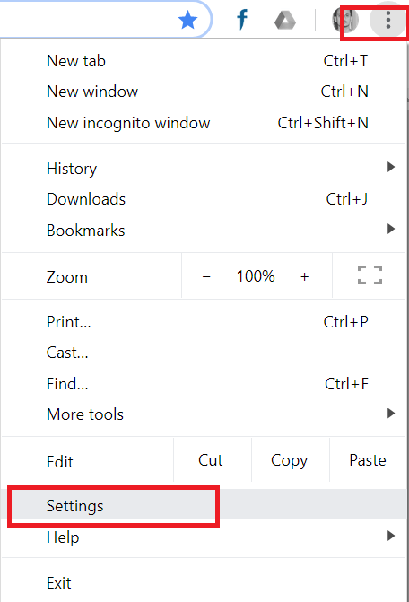Select New tab from the menu
This screenshot has height=602, width=409.
[204, 61]
